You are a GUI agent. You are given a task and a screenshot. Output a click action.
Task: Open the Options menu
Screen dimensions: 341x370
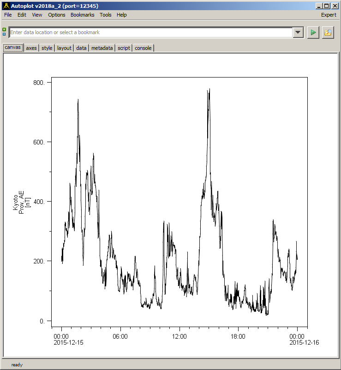click(56, 15)
